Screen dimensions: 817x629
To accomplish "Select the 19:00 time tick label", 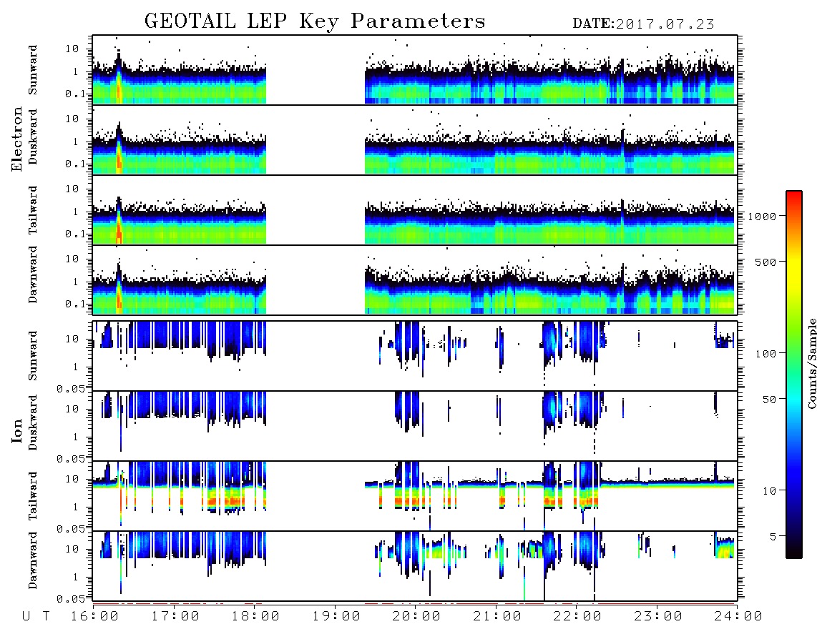I will click(336, 617).
